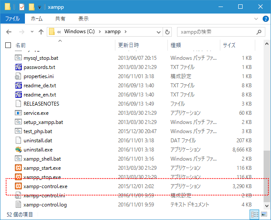Click the passwords.txt file icon

pos(18,67)
